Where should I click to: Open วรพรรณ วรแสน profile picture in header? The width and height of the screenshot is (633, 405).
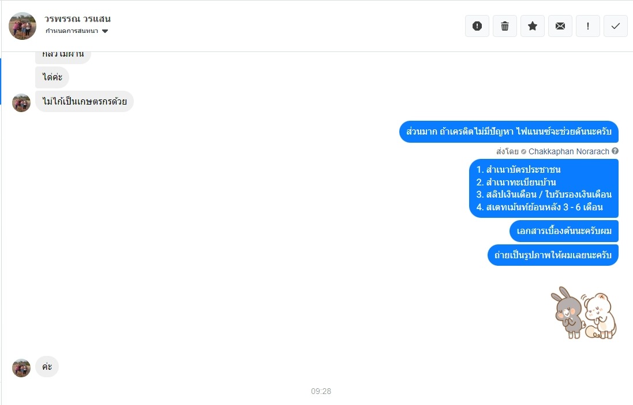[23, 26]
